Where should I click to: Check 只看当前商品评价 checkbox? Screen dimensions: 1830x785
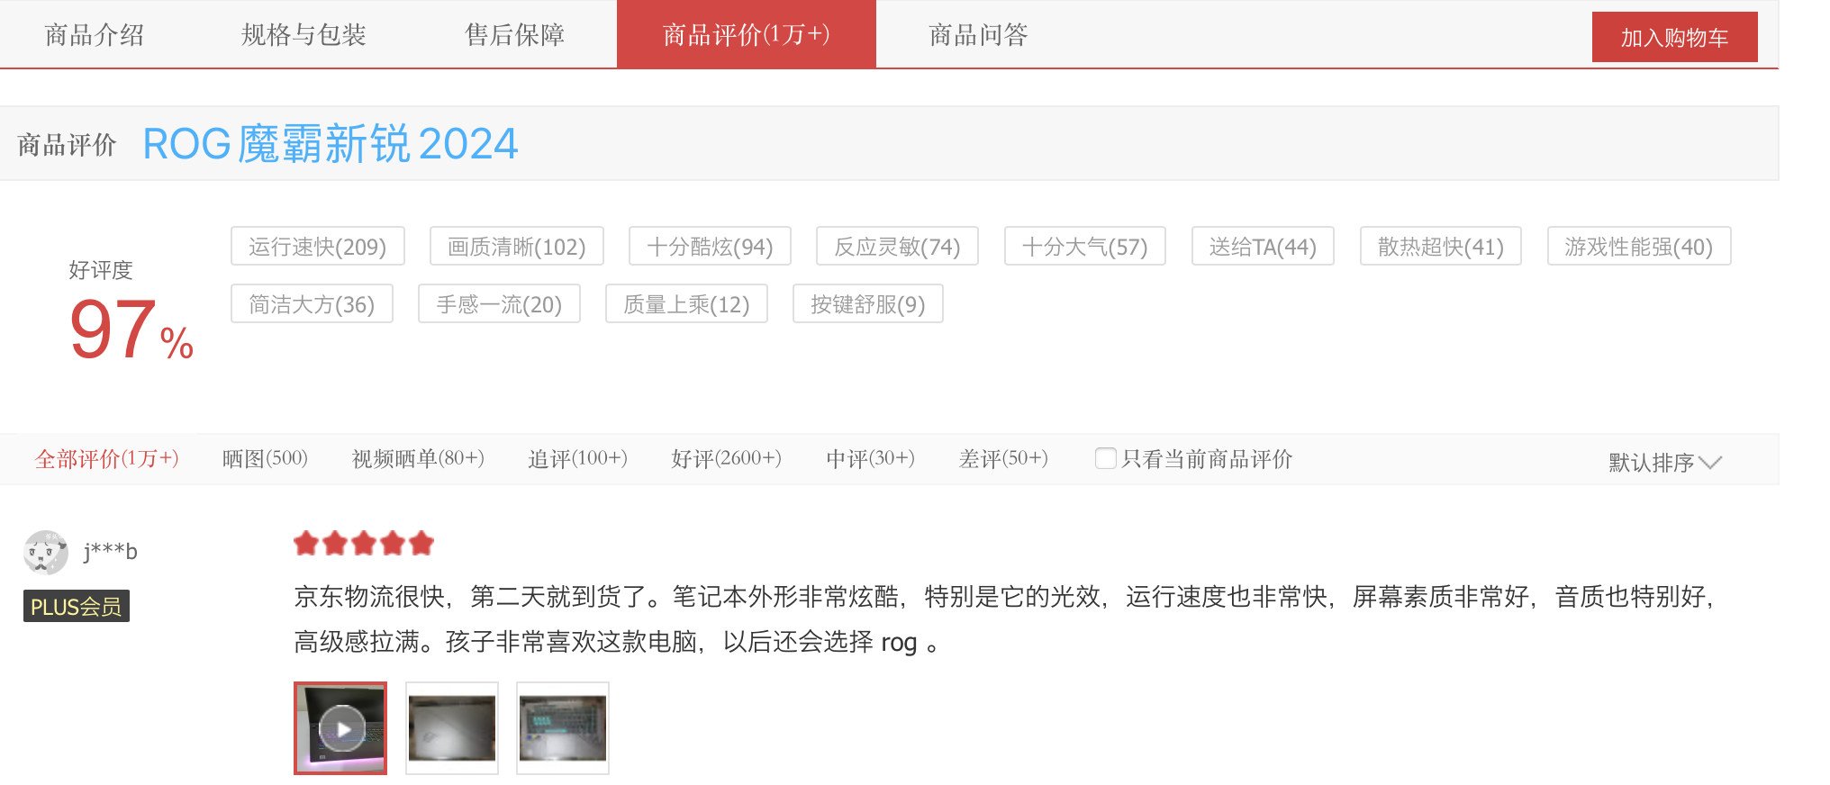(1105, 458)
